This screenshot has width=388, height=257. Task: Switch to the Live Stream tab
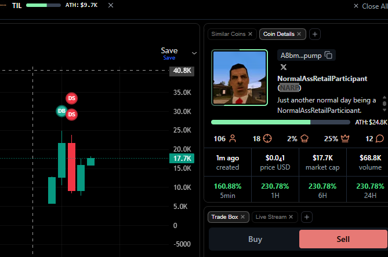271,217
